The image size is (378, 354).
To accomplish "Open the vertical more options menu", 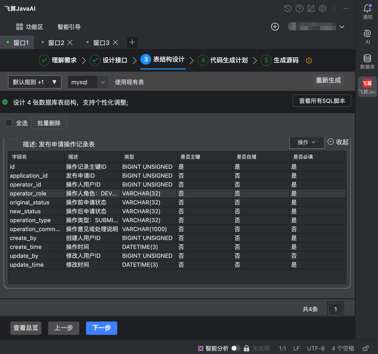I will (334, 9).
